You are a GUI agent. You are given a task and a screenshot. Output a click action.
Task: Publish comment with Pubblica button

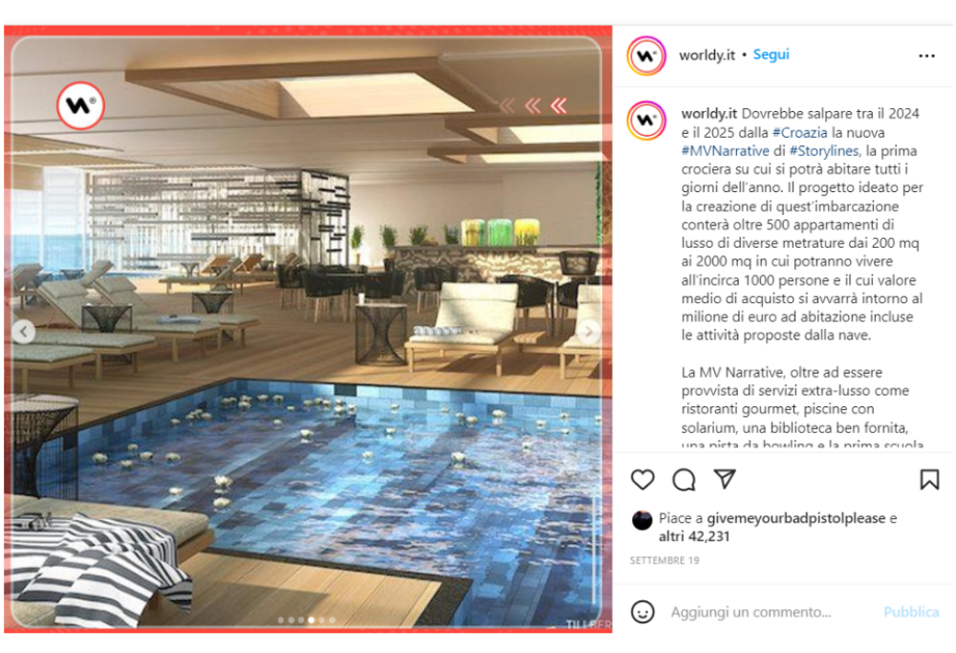[x=911, y=612]
